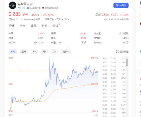Expand more quote details chevron

pyautogui.click(x=69, y=46)
